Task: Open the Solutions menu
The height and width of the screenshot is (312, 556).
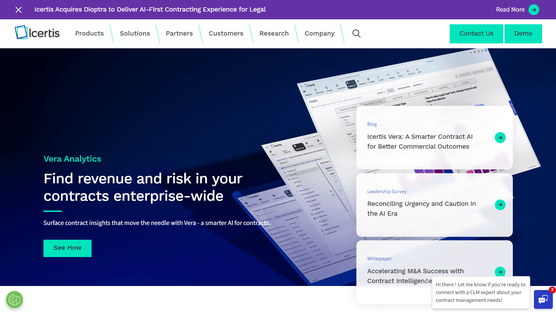Action: (135, 34)
